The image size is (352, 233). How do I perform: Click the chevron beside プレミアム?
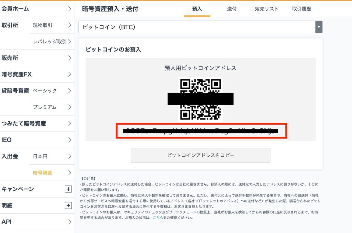tap(69, 107)
